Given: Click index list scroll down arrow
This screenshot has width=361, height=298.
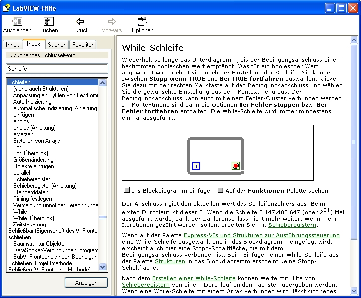Looking at the screenshot, I should pyautogui.click(x=102, y=267).
